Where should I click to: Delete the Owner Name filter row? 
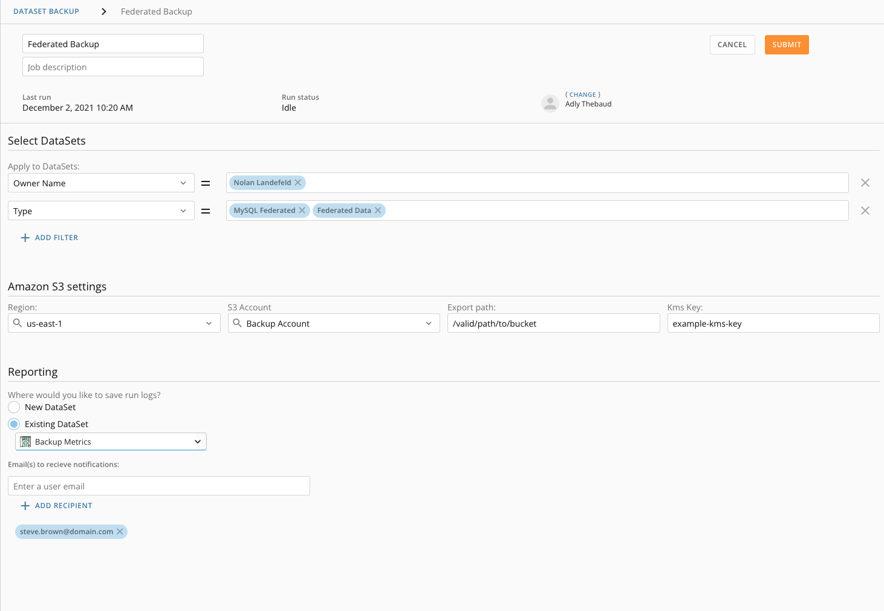click(x=865, y=183)
